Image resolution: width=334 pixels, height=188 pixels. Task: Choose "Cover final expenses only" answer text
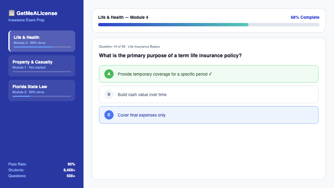pyautogui.click(x=142, y=115)
